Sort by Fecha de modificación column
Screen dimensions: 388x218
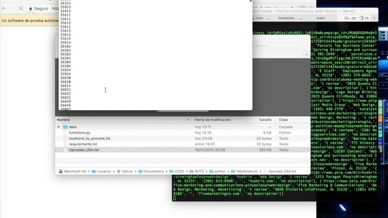tap(213, 120)
